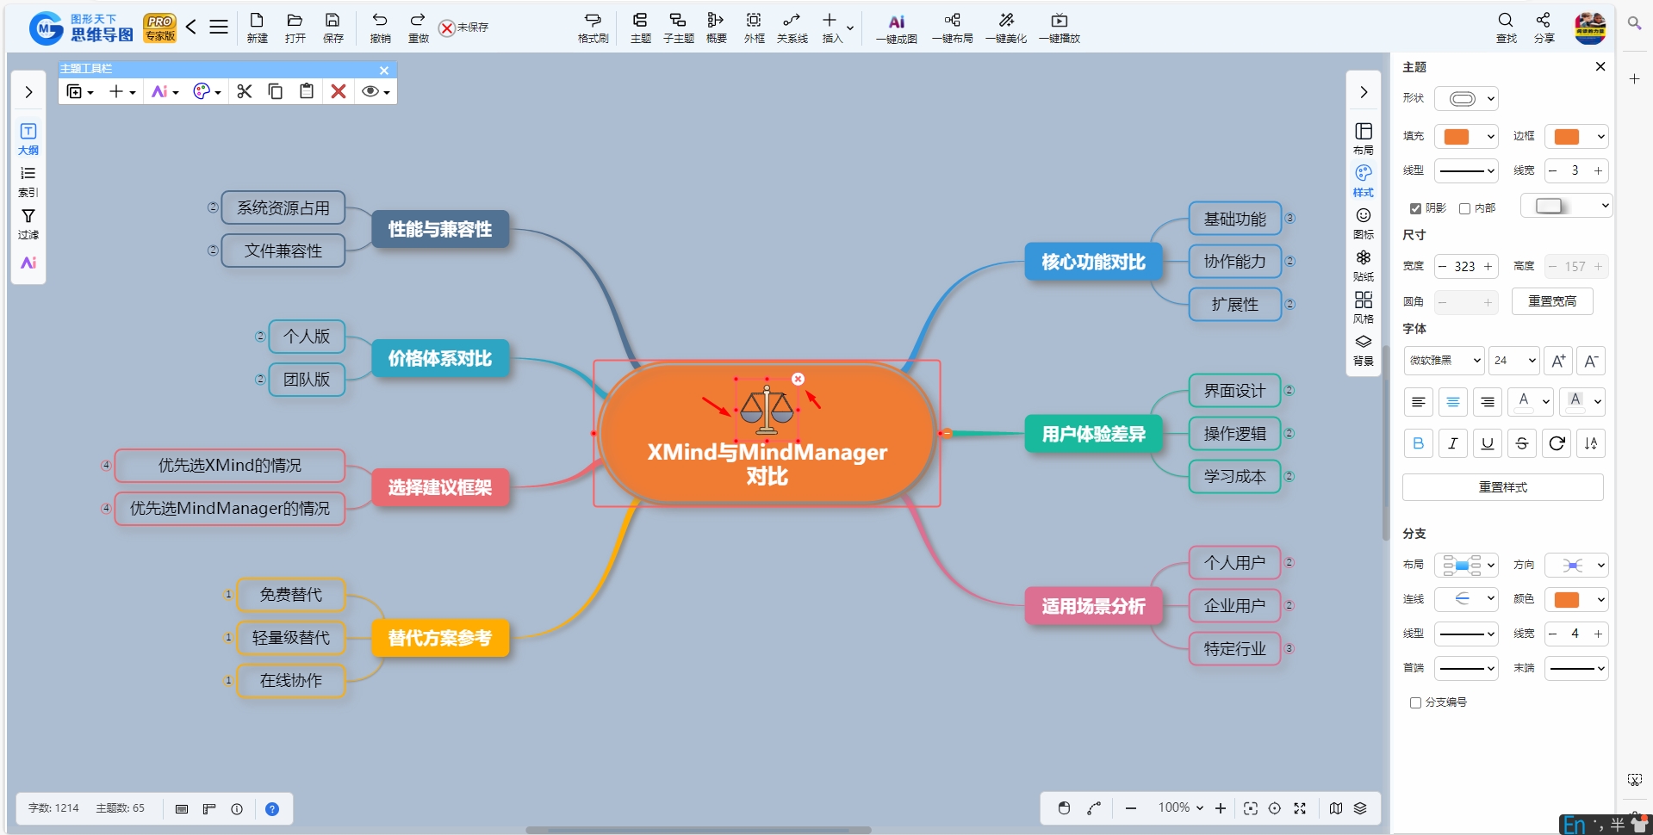Toggle the shadow checkbox
Image resolution: width=1653 pixels, height=835 pixels.
pyautogui.click(x=1415, y=208)
